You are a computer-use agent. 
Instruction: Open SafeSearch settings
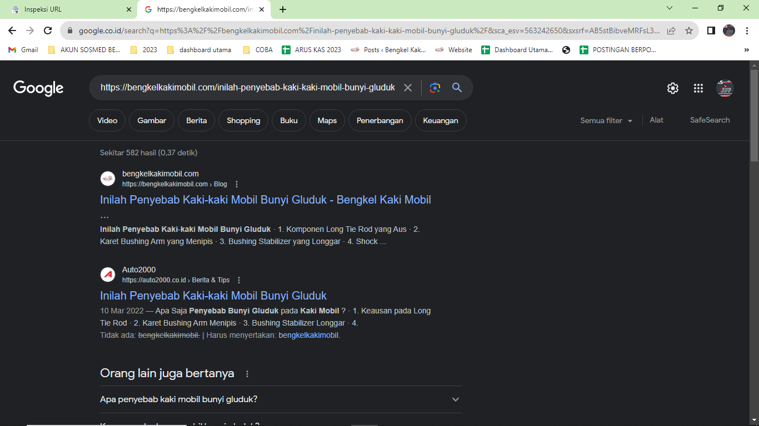(710, 120)
